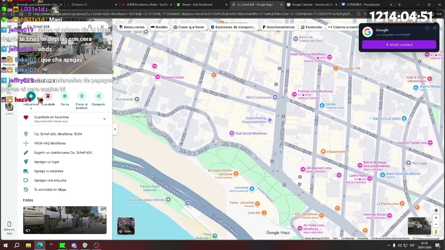Click the BBVA Continental marker
445x250 pixels.
[275, 97]
